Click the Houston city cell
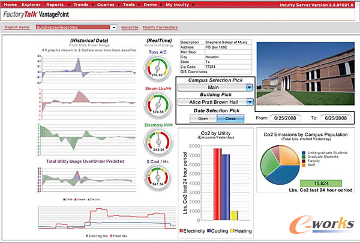 coord(212,57)
